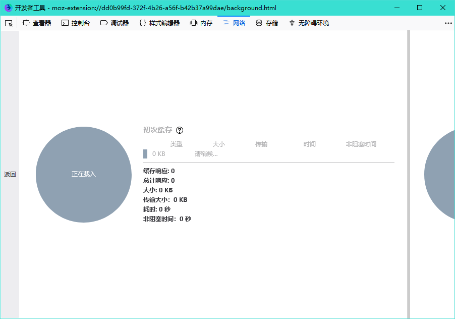Open the 查看器 inspector tab
Screen dimensions: 455x319
[36, 23]
